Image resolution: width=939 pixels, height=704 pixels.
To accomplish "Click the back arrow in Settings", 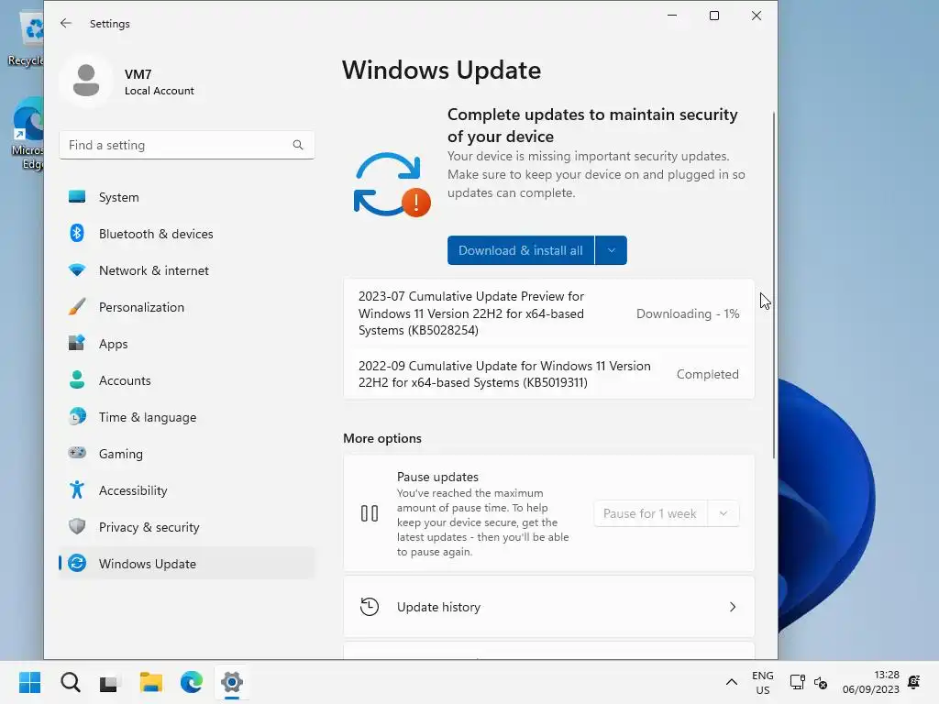I will click(66, 23).
